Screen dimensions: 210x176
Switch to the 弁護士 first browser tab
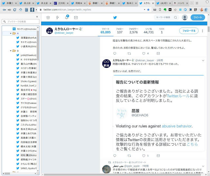pos(10,3)
